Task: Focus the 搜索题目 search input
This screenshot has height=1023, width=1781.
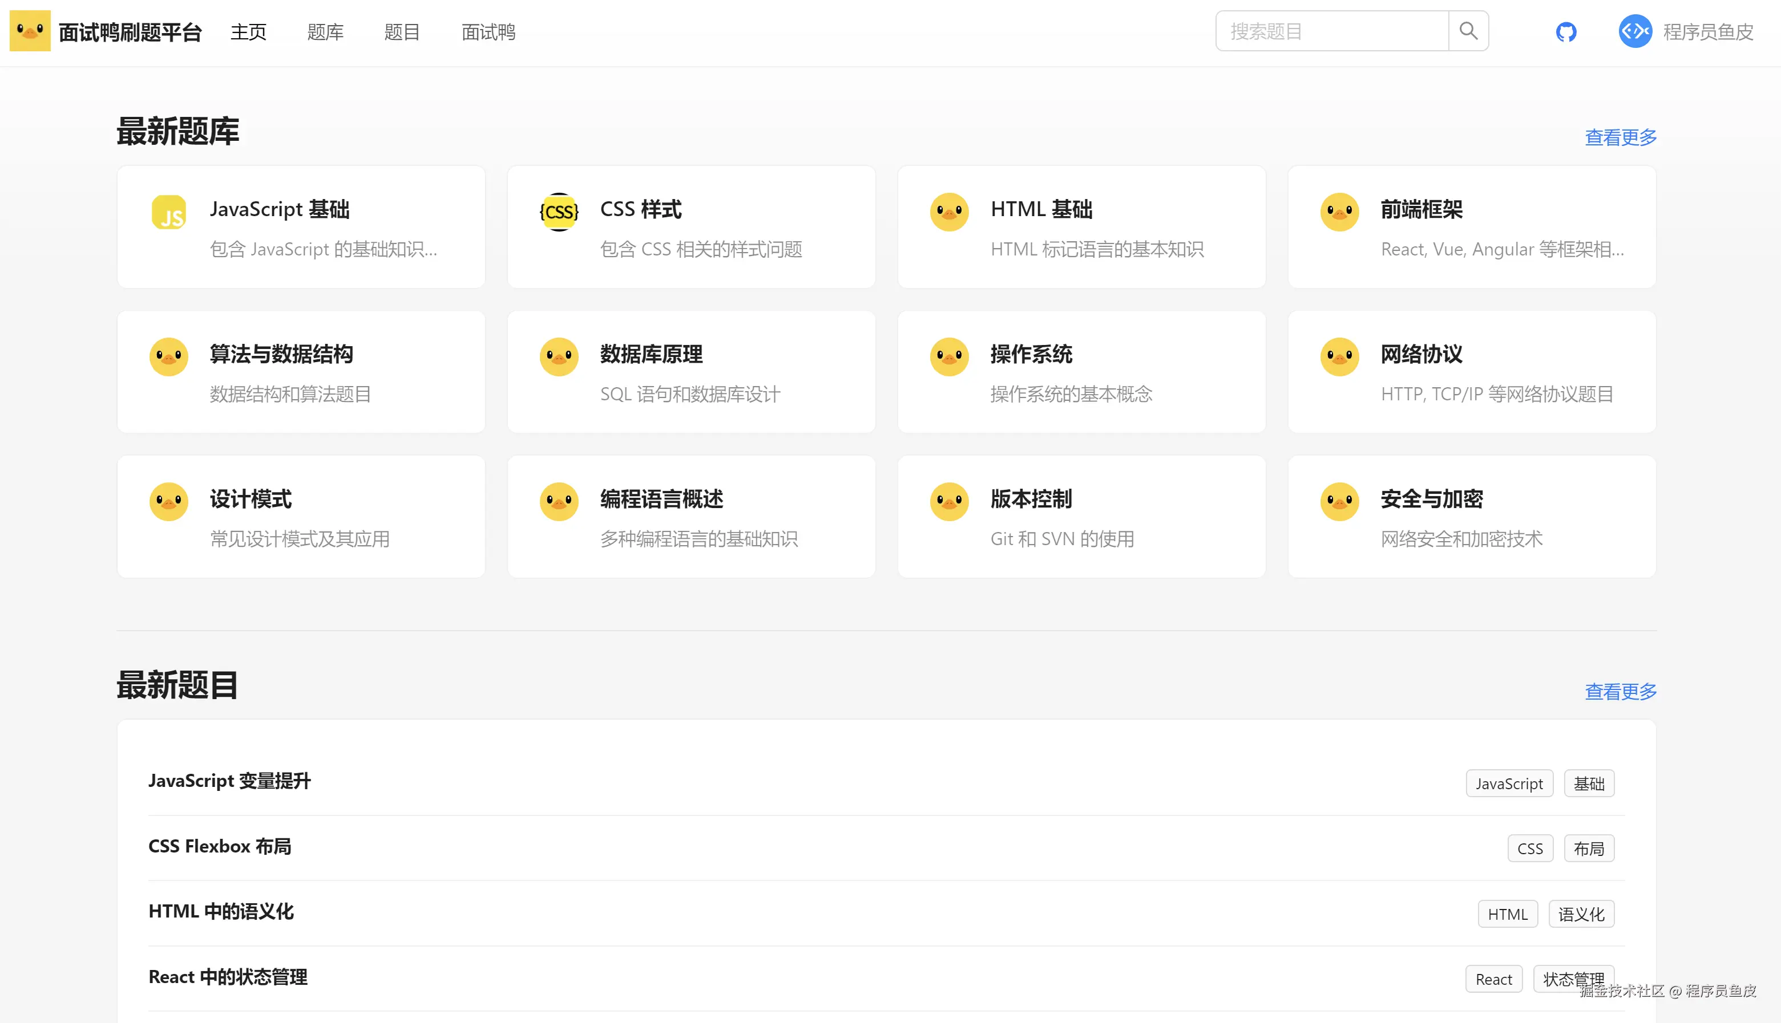Action: click(x=1331, y=31)
